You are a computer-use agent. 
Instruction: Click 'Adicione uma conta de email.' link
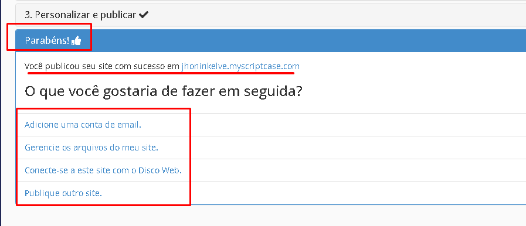[x=83, y=125]
